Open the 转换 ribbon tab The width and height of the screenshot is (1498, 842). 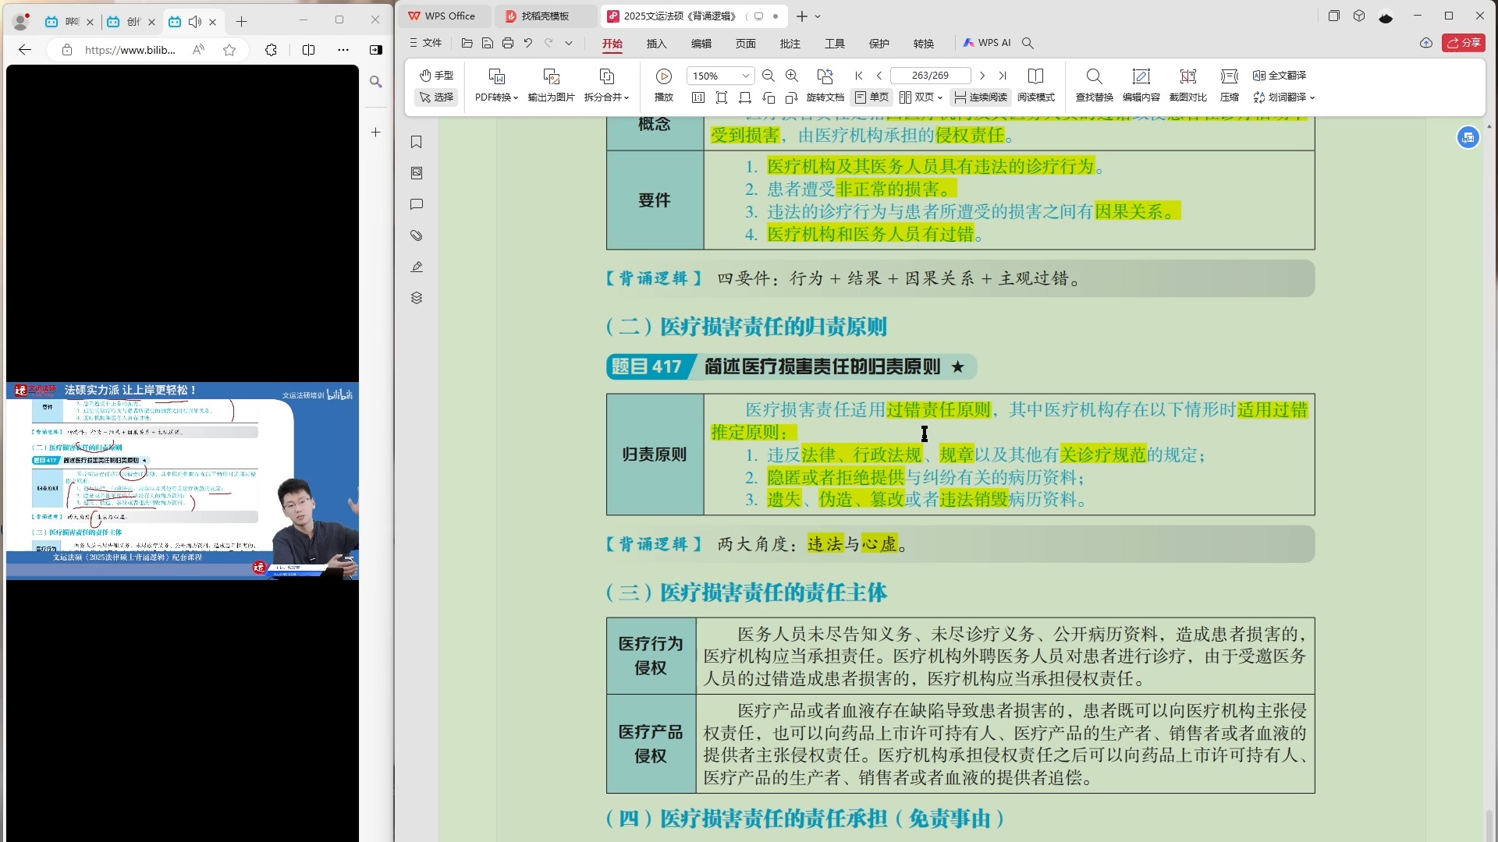[x=924, y=44]
